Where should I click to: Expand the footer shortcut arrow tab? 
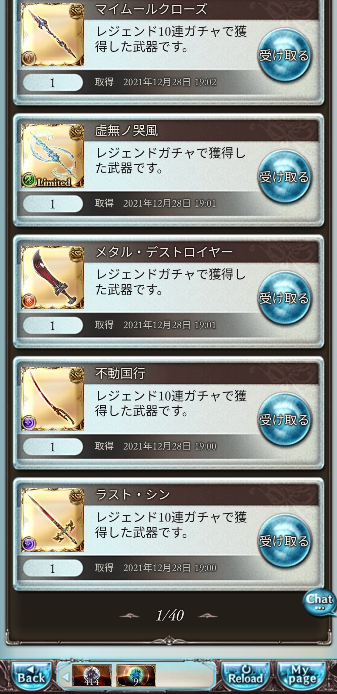(65, 676)
